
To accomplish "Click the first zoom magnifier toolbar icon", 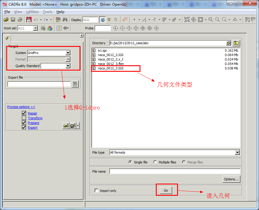I will [x=211, y=20].
